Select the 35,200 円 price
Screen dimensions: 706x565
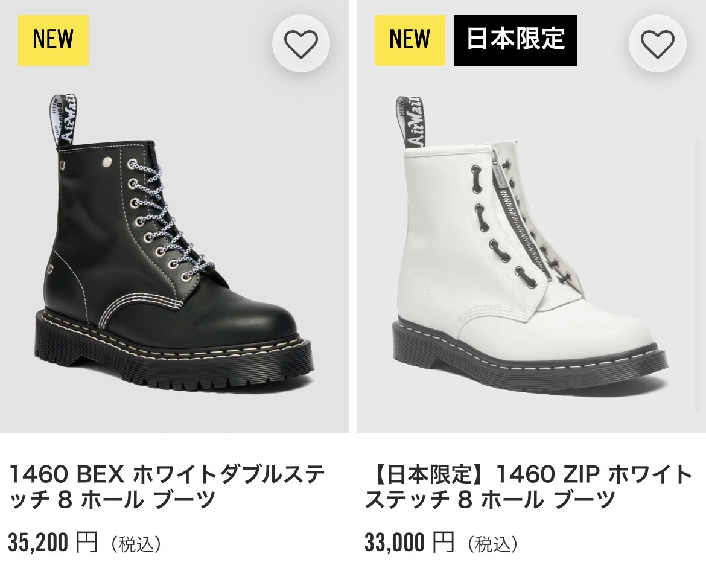coord(52,542)
